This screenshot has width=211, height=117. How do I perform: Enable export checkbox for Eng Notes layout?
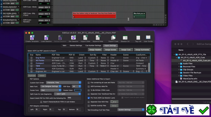coord(31,57)
